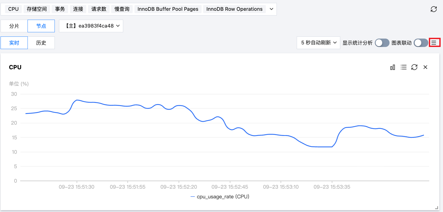443x212 pixels.
Task: Refresh the CPU chart panel
Action: click(x=414, y=67)
